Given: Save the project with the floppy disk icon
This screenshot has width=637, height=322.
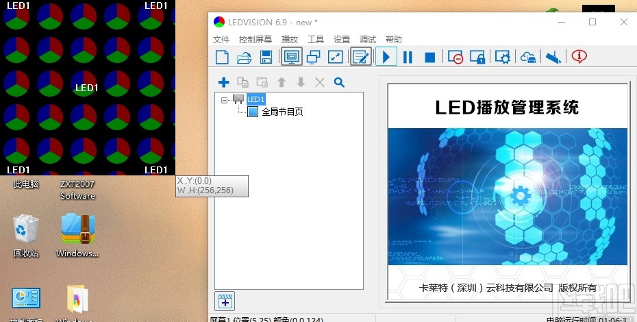Looking at the screenshot, I should tap(266, 57).
